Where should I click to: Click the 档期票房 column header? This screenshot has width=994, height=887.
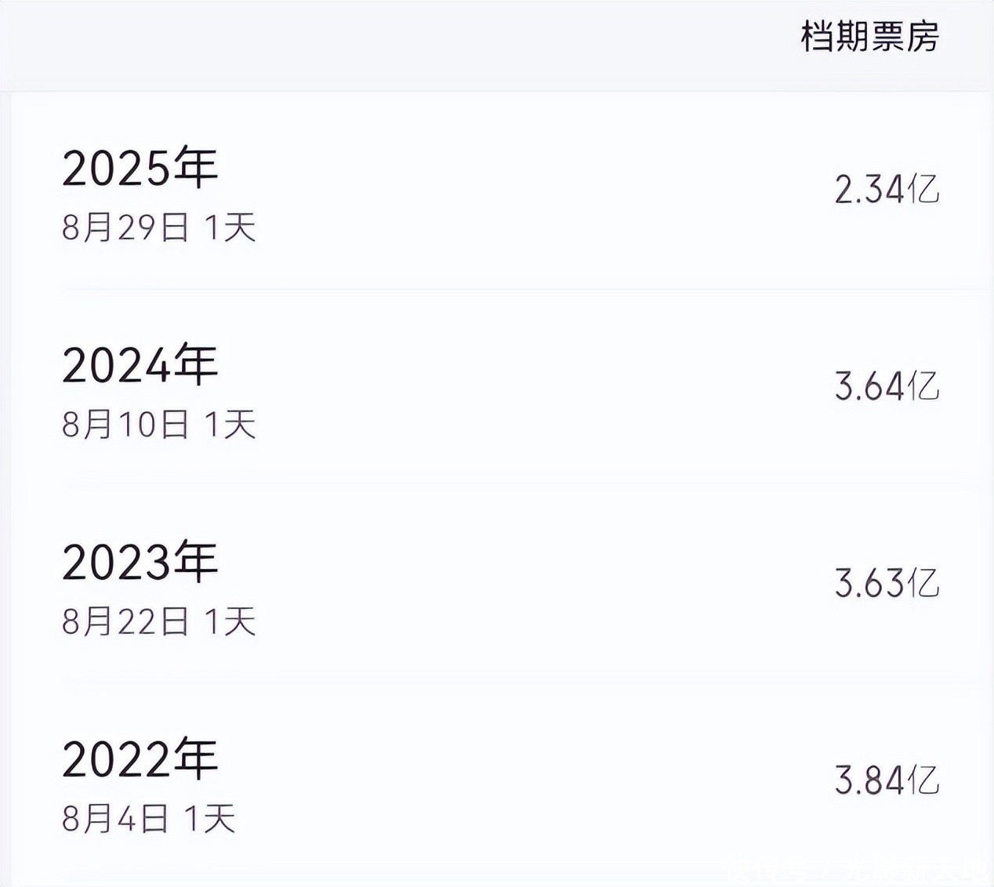point(869,37)
